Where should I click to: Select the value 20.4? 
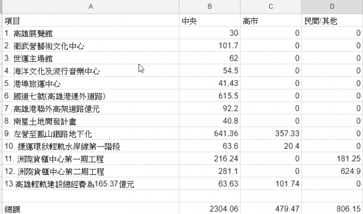click(271, 146)
